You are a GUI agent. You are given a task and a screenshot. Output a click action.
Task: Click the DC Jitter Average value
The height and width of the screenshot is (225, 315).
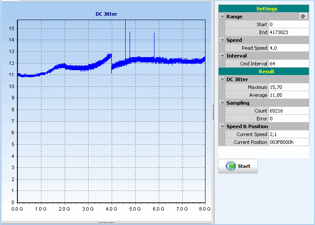click(288, 95)
